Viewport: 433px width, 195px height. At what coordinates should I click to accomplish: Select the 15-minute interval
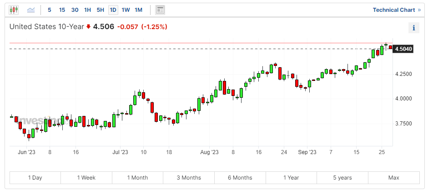[x=62, y=10]
